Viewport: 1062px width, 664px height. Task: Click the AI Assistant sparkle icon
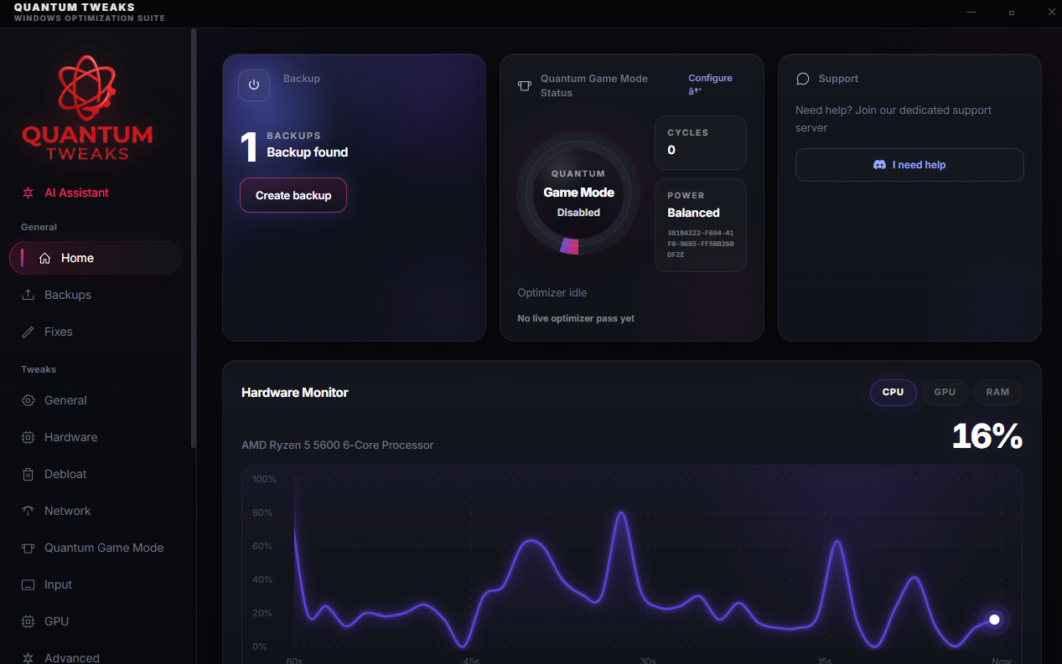pos(28,193)
